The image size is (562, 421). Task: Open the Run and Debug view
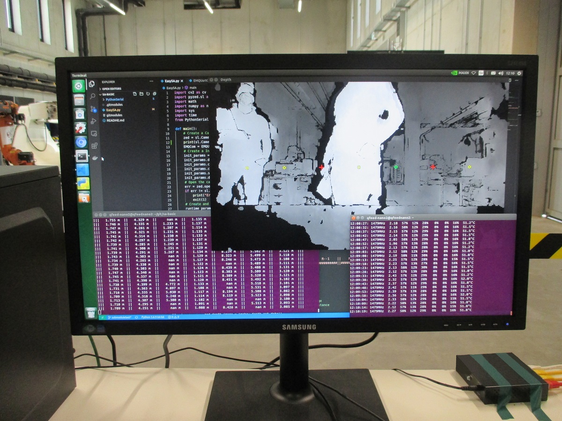pyautogui.click(x=93, y=121)
